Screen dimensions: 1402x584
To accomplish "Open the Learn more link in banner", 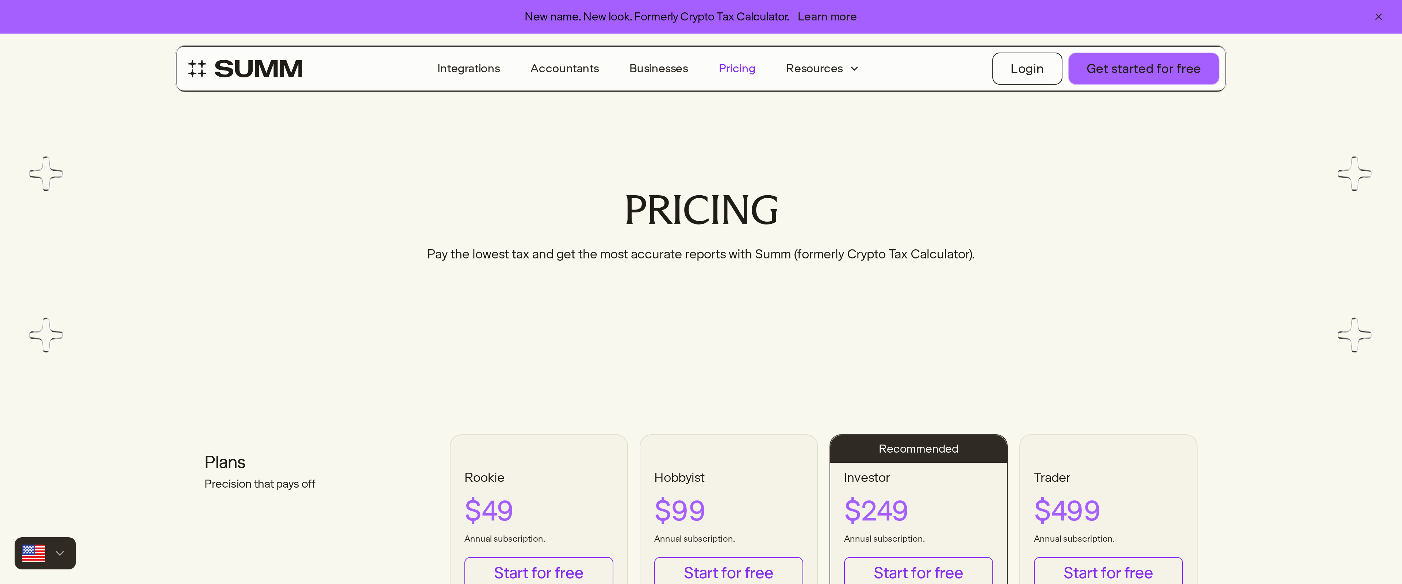I will [827, 17].
